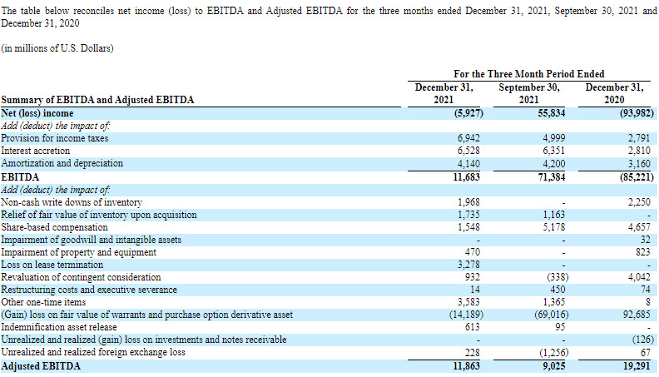This screenshot has width=659, height=377.
Task: Click the 'Net (loss) income' row label
Action: point(37,113)
